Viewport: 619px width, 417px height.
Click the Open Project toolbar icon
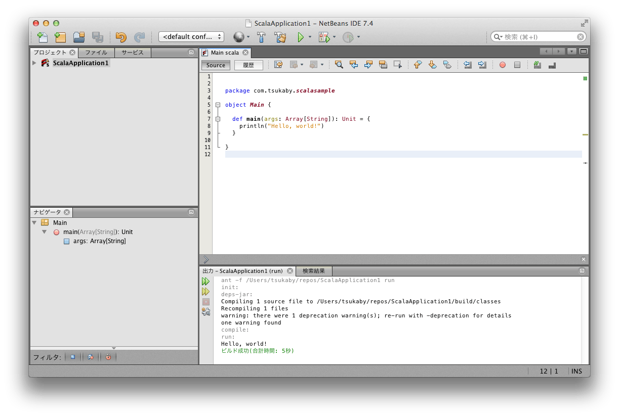78,37
